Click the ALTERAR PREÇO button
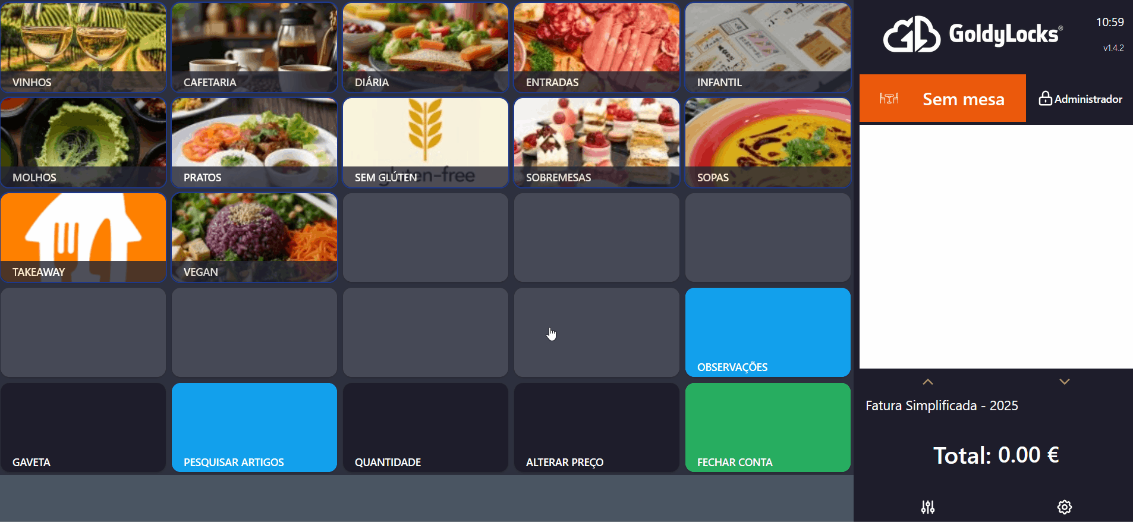 click(597, 427)
